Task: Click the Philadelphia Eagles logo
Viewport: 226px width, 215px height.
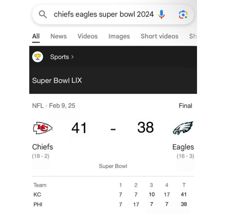Action: [183, 128]
